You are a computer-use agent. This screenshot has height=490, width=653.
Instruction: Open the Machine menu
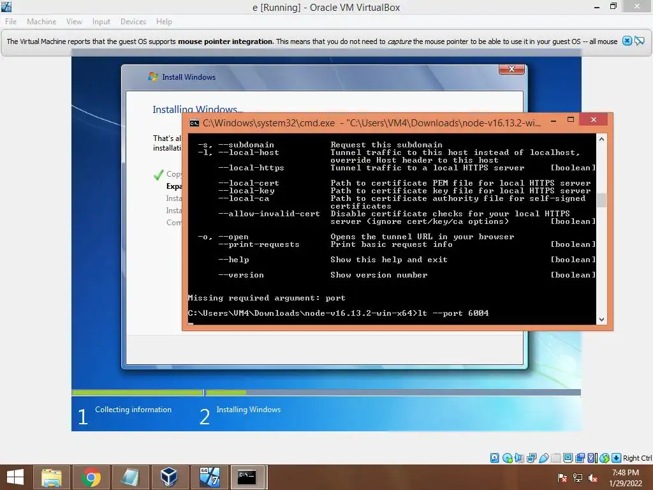click(x=41, y=21)
